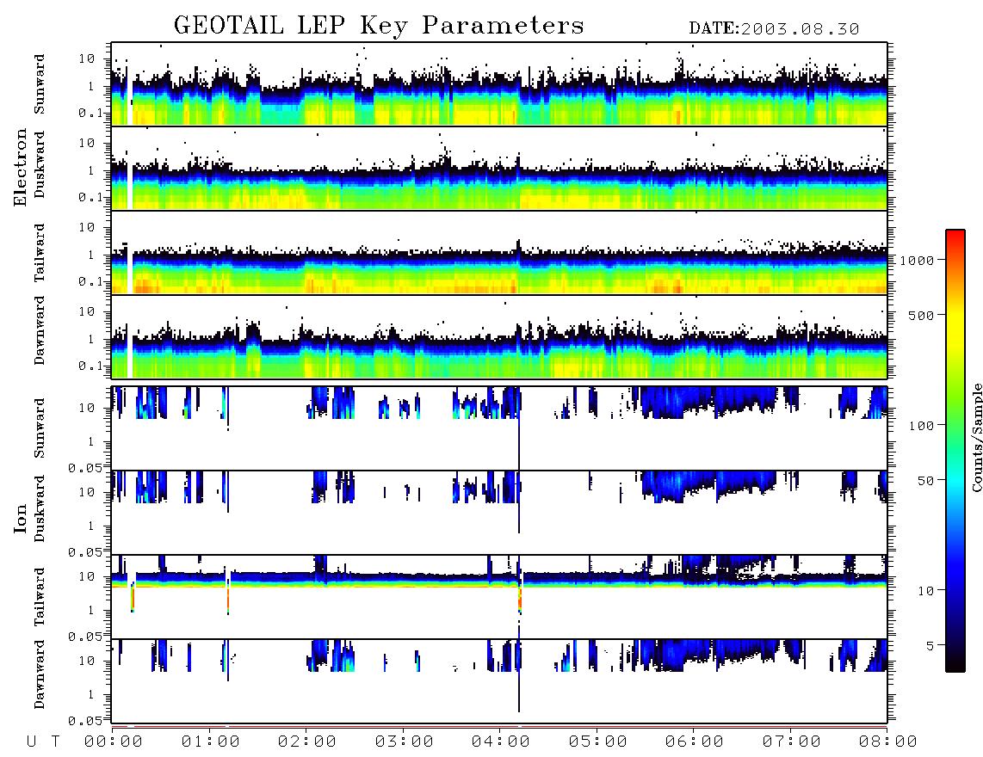Click the Ion 'Duskward' panel label

40,508
